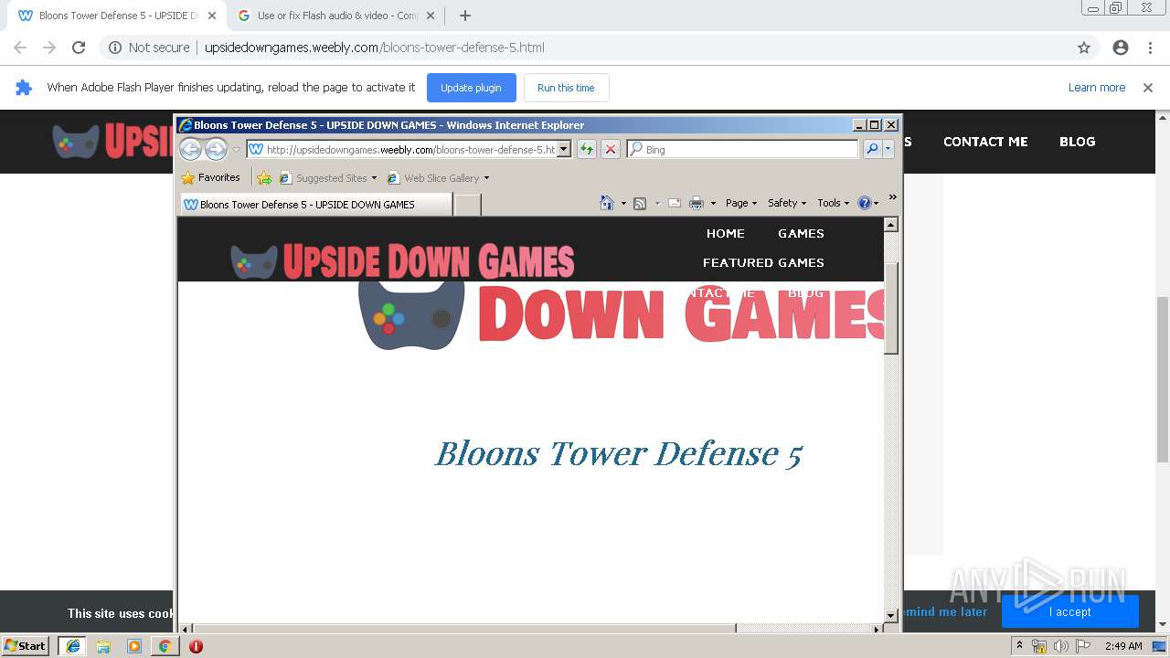Click IE refresh button

[586, 149]
